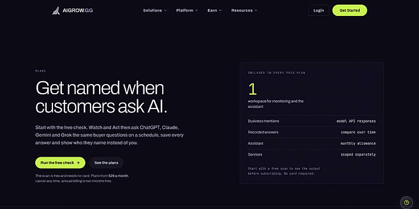
Task: Expand the Platform dropdown chevron
Action: tap(196, 10)
